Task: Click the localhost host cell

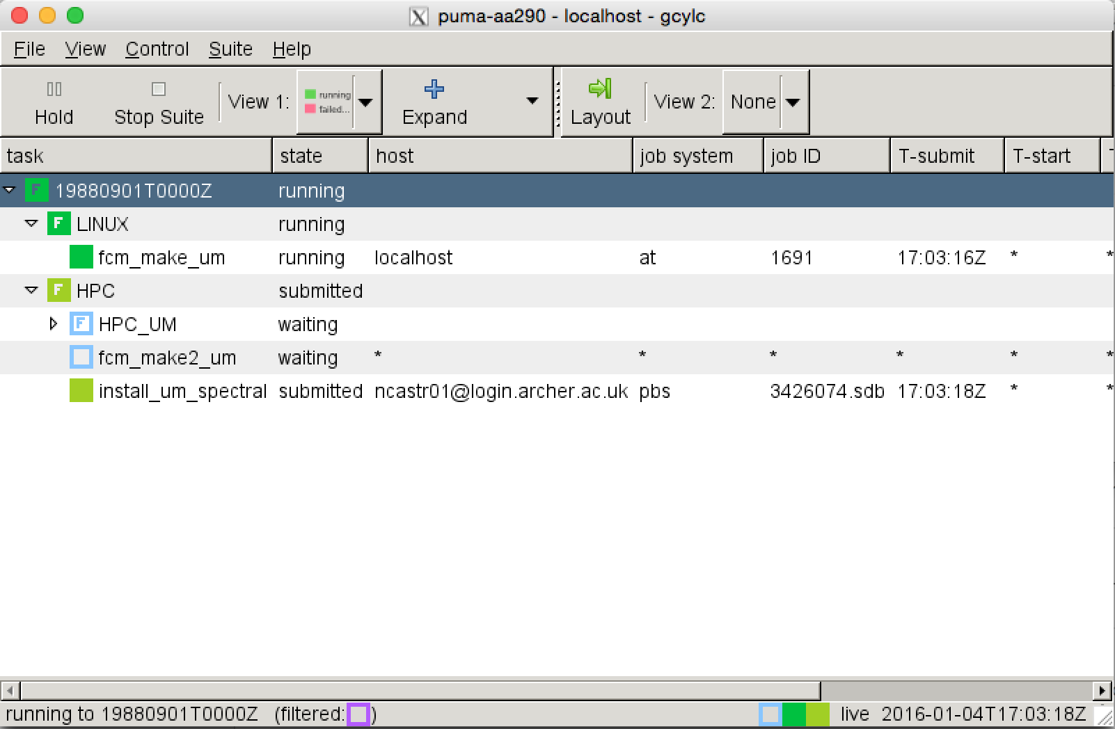Action: (413, 257)
